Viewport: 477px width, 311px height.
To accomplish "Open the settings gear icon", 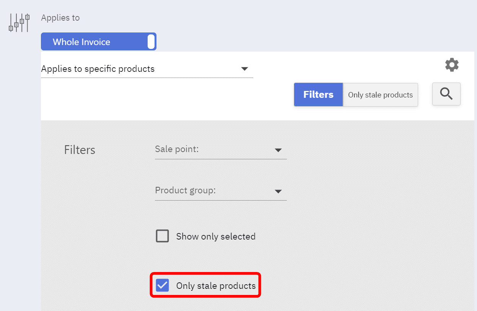I will 452,65.
